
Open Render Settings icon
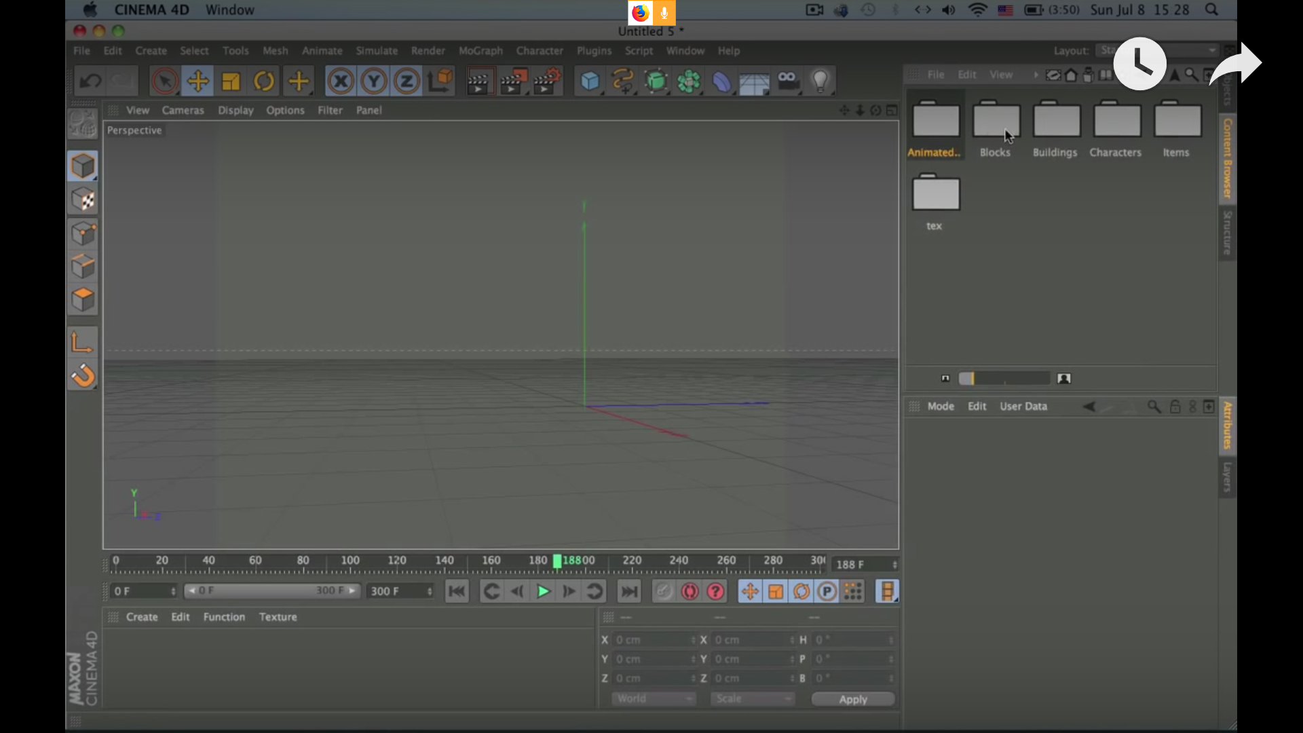click(548, 81)
